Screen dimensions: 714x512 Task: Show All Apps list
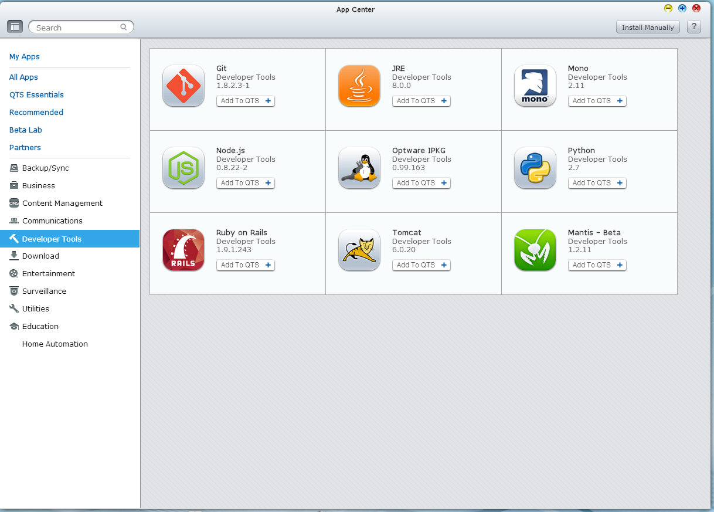23,77
